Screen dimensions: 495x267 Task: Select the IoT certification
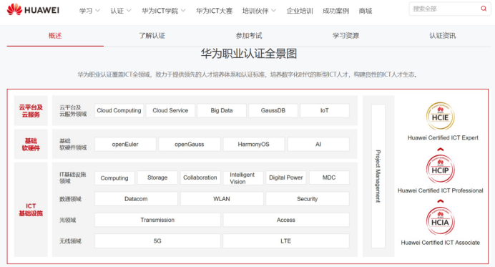click(x=325, y=110)
